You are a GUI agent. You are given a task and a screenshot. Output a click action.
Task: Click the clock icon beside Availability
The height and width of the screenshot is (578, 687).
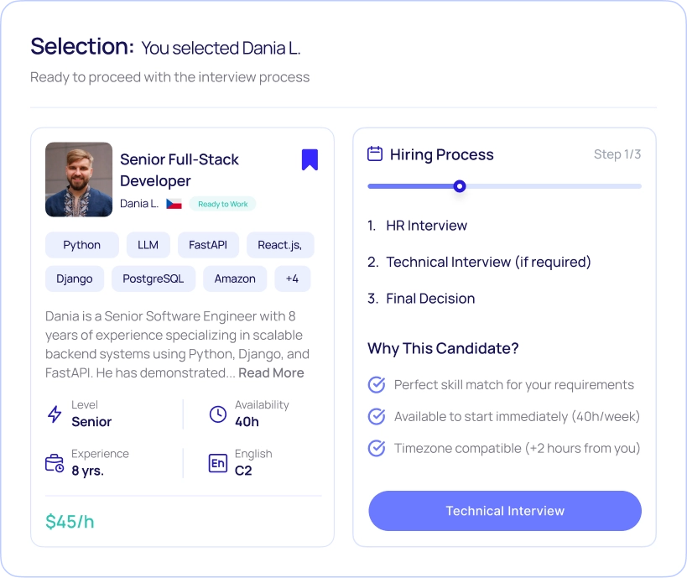(216, 413)
